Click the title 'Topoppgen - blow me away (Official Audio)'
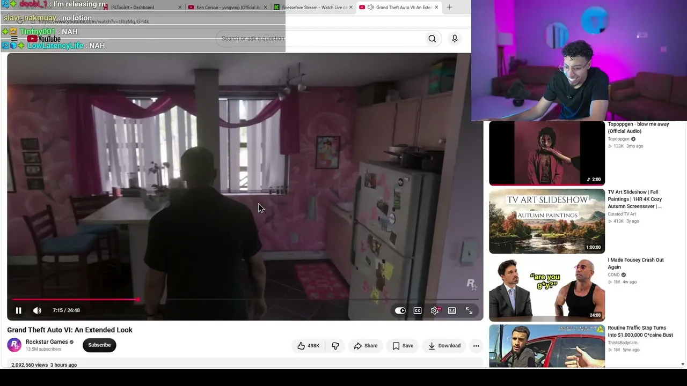This screenshot has height=386, width=687. [x=638, y=128]
